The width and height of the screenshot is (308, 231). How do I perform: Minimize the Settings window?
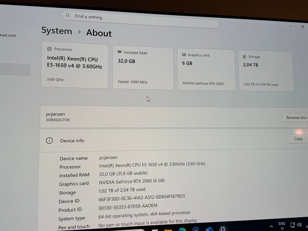click(291, 26)
